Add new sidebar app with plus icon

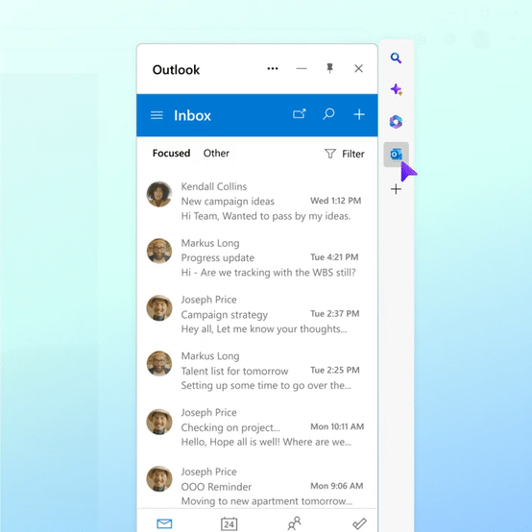point(396,189)
